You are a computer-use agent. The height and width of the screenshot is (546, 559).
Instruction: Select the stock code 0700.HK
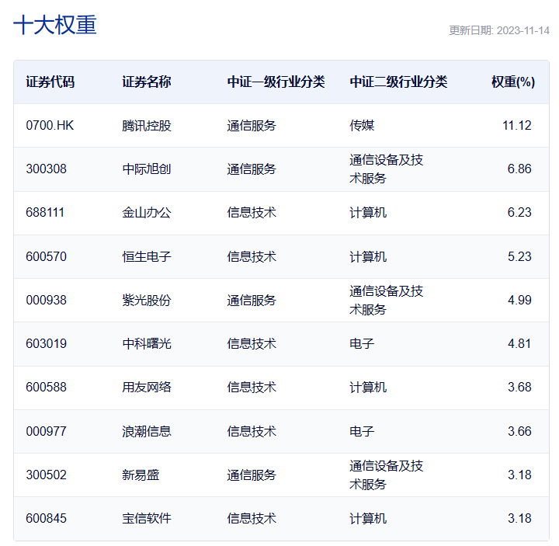(x=50, y=125)
